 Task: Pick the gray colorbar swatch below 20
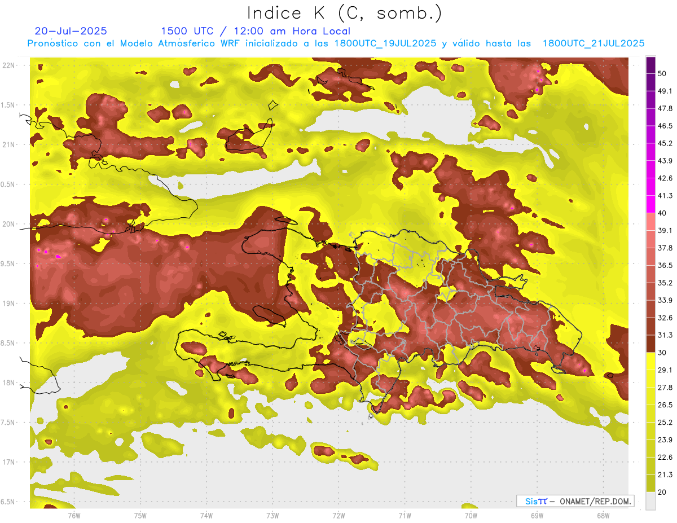pyautogui.click(x=650, y=501)
